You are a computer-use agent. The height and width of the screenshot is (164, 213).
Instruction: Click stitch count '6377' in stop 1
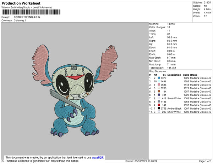[163, 78]
